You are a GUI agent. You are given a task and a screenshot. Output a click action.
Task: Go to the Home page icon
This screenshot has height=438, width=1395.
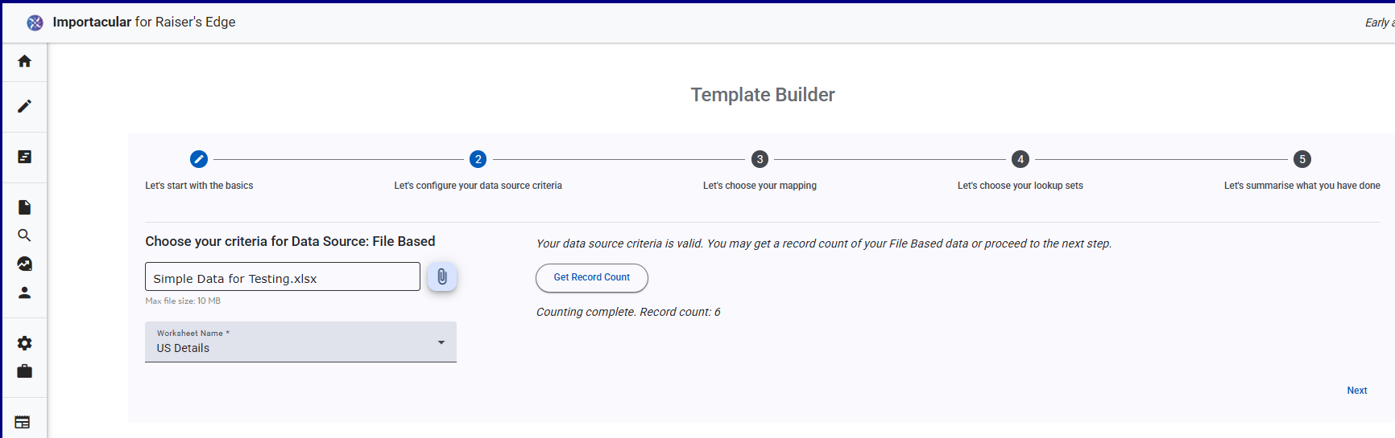coord(25,61)
